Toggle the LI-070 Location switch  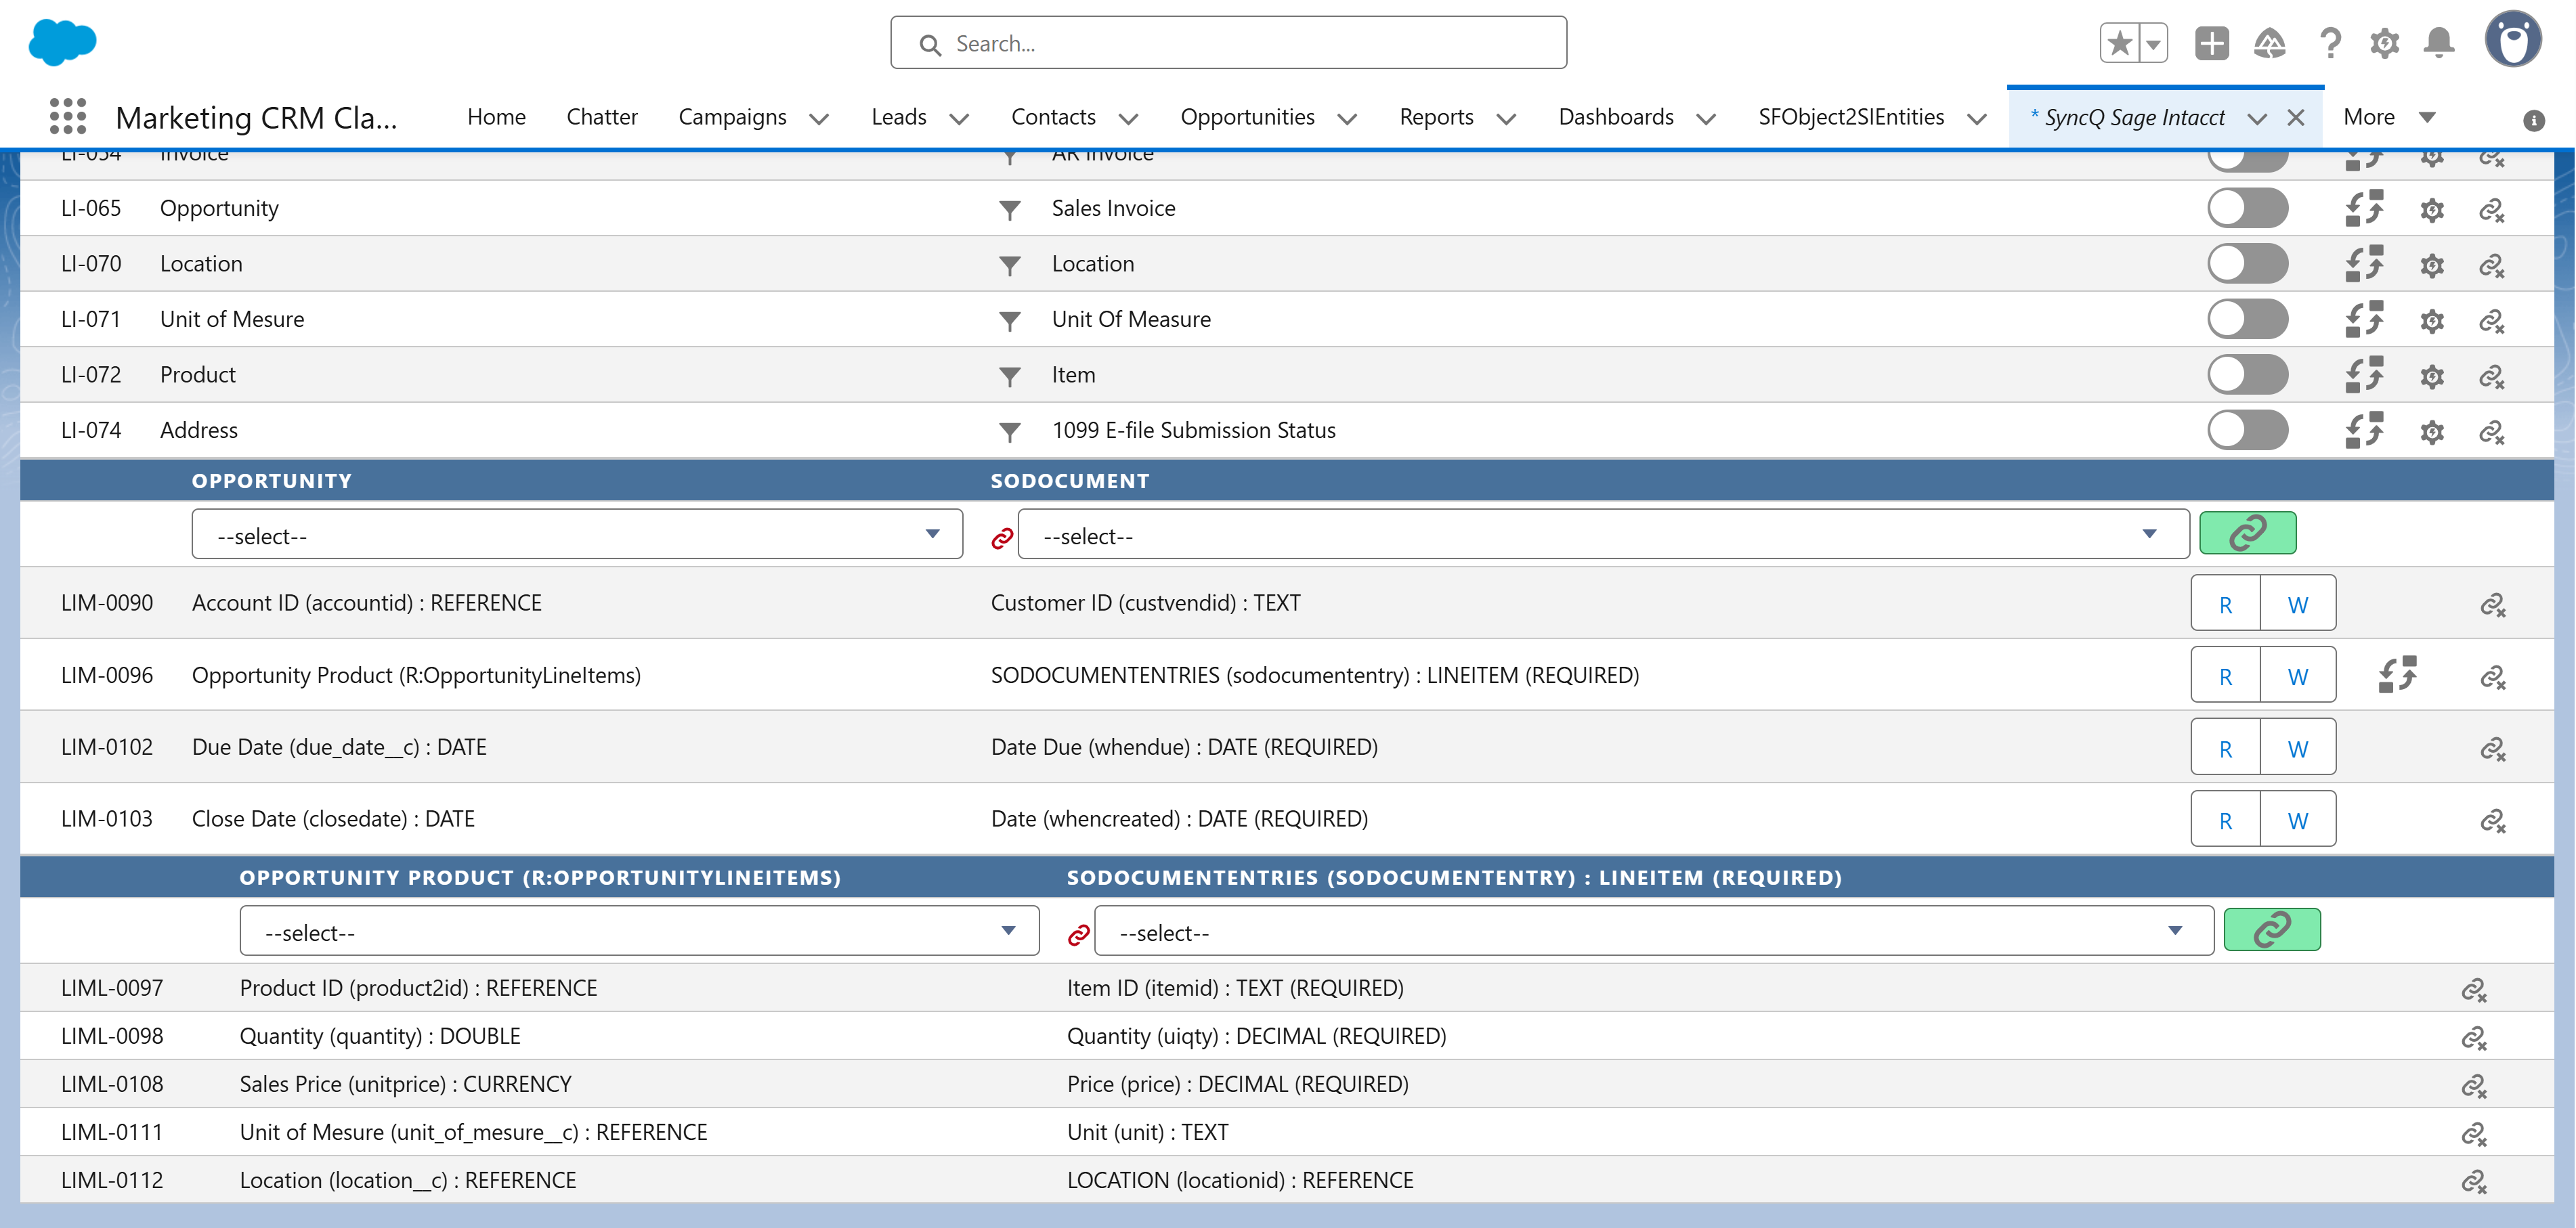pyautogui.click(x=2247, y=264)
